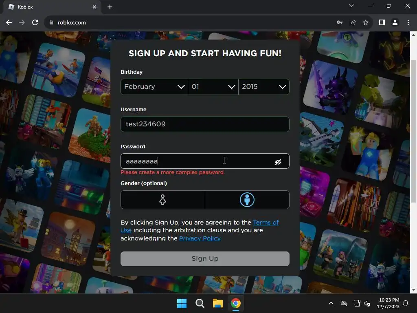
Task: Open the birthday year dropdown showing 2015
Action: click(x=264, y=87)
